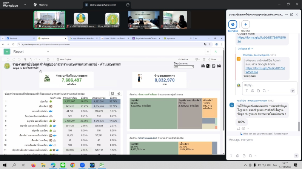The width and height of the screenshot is (302, 169).
Task: Click View: Original in report toolbar
Action: click(x=63, y=59)
